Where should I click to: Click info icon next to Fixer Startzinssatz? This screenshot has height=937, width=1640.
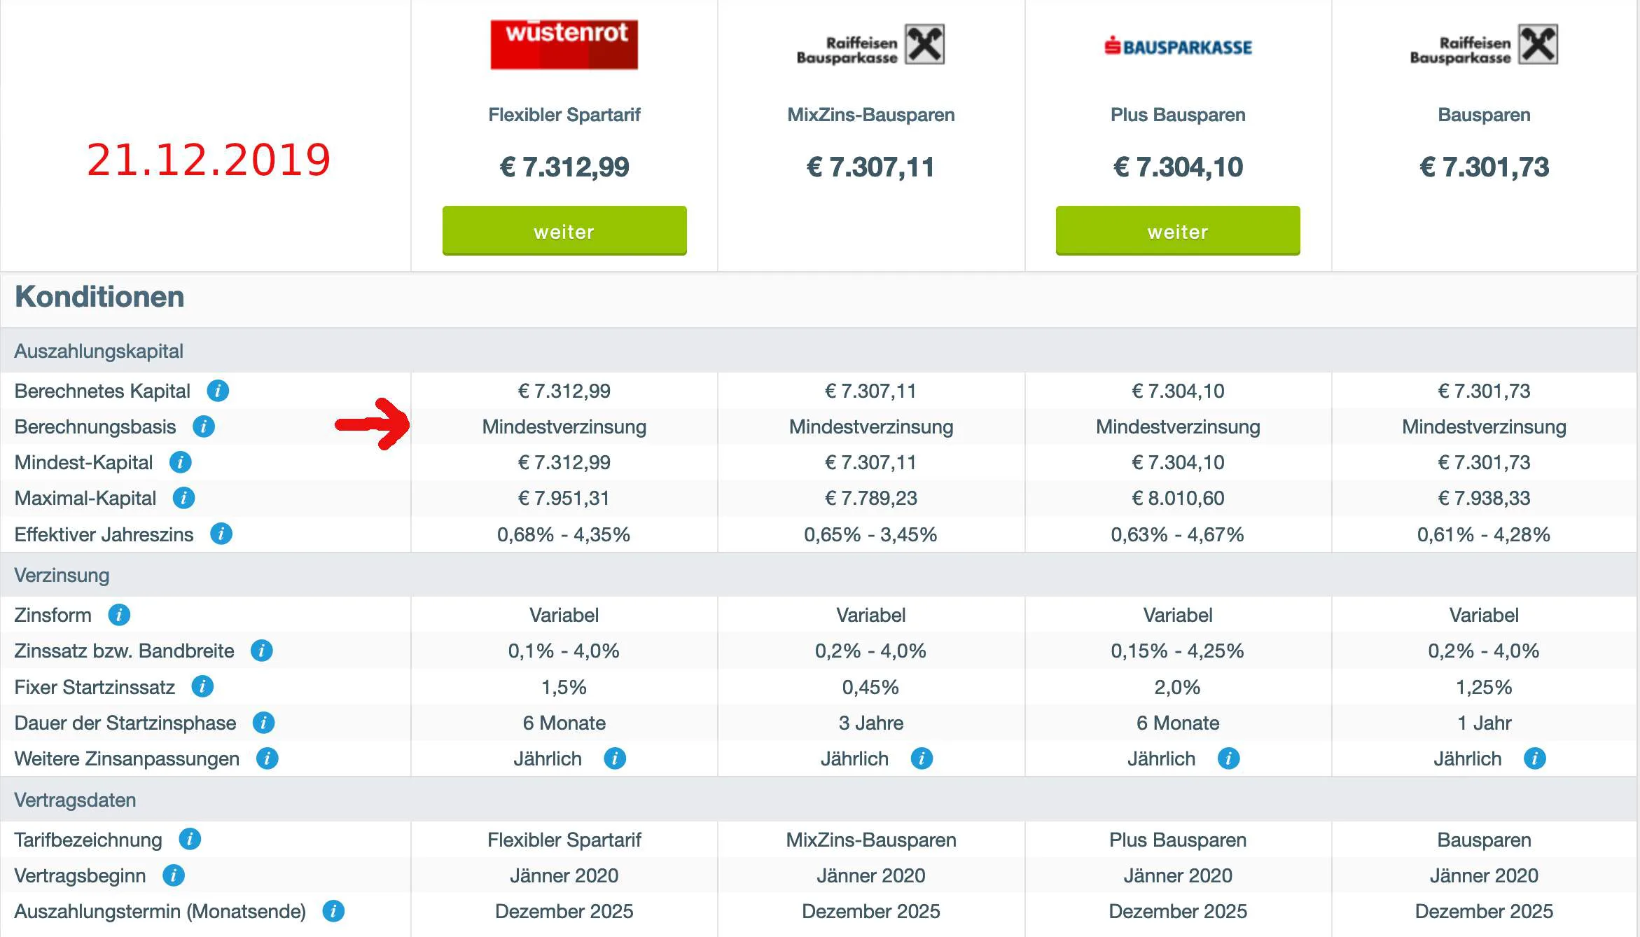click(203, 687)
